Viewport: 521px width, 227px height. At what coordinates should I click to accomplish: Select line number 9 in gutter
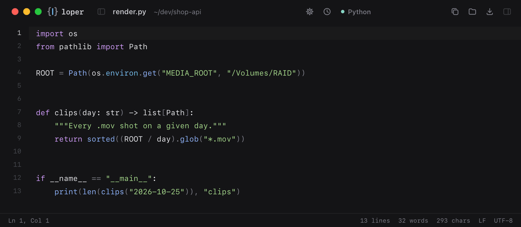click(19, 138)
